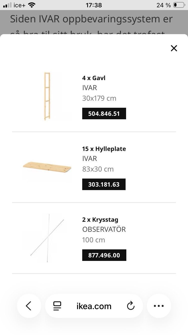
Task: Tap article number 303.181.63
Action: [x=104, y=184]
